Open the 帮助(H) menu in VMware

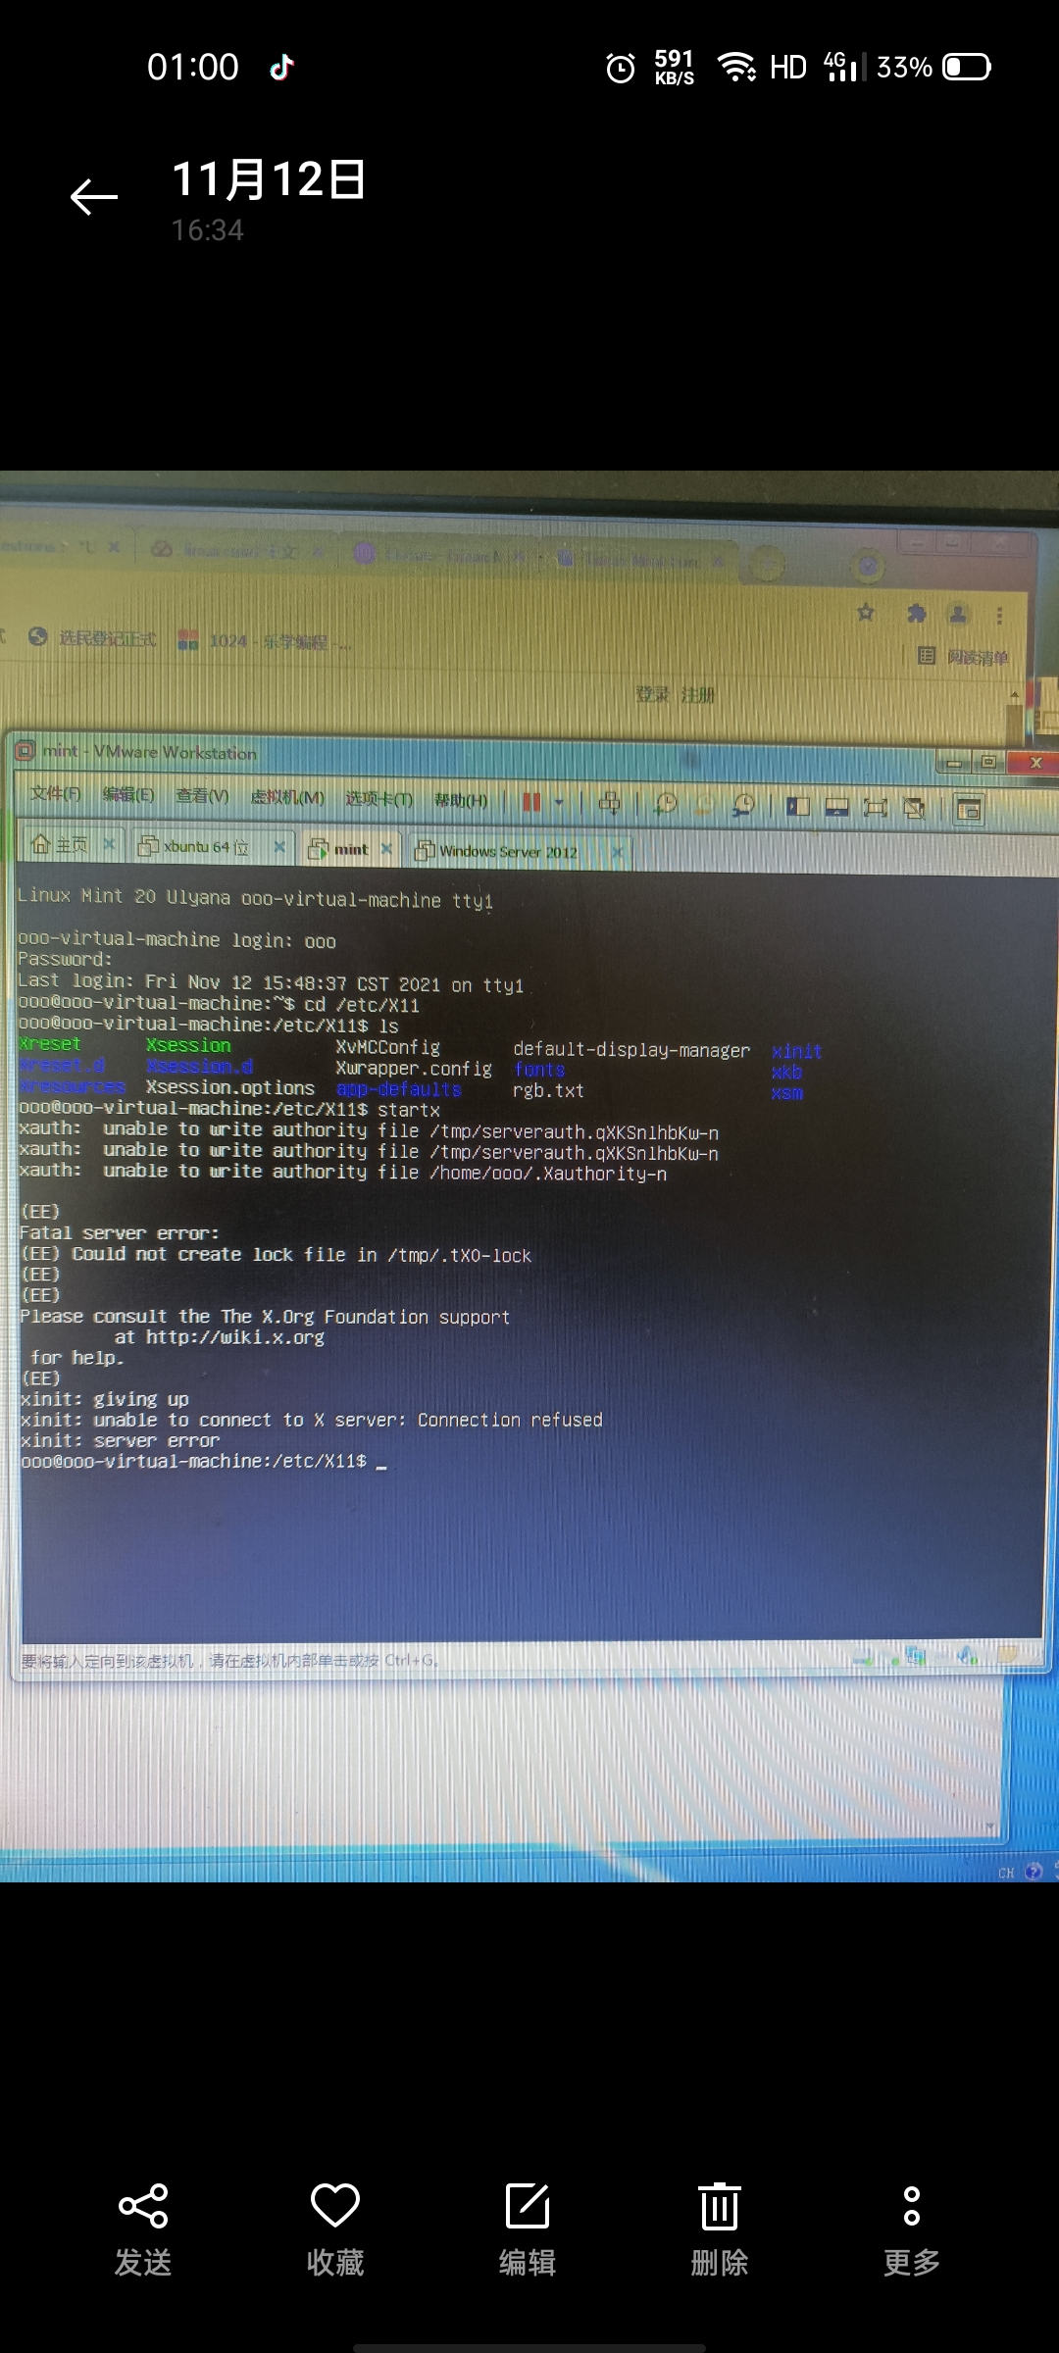(x=461, y=801)
